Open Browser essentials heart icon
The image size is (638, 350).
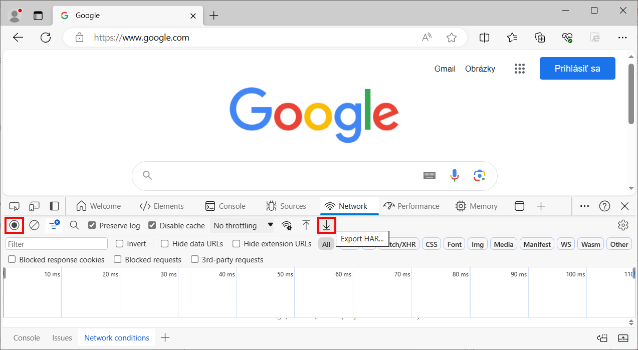[x=567, y=38]
